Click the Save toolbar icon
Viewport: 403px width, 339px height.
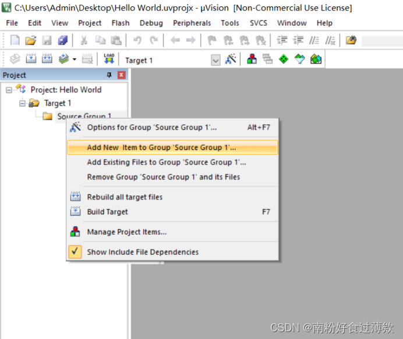coord(47,40)
